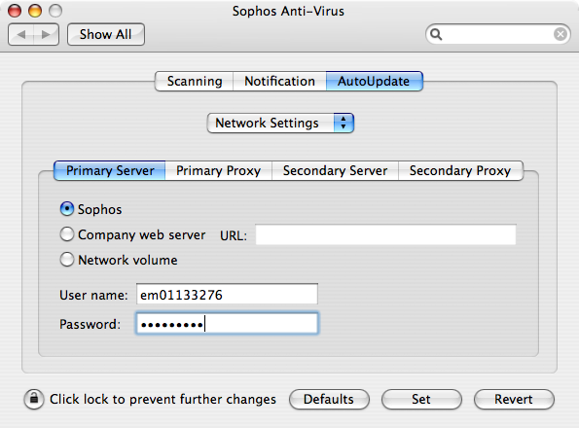Open the Network Settings popup menu
579x428 pixels.
click(x=280, y=123)
